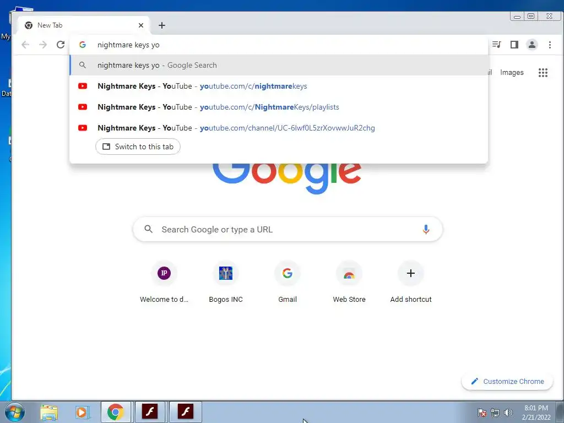Click the volume speaker tray icon
The height and width of the screenshot is (423, 564).
click(x=508, y=413)
